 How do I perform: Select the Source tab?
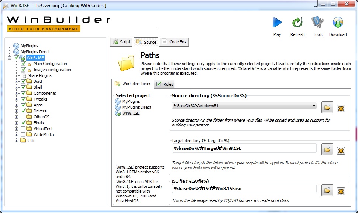coord(146,42)
